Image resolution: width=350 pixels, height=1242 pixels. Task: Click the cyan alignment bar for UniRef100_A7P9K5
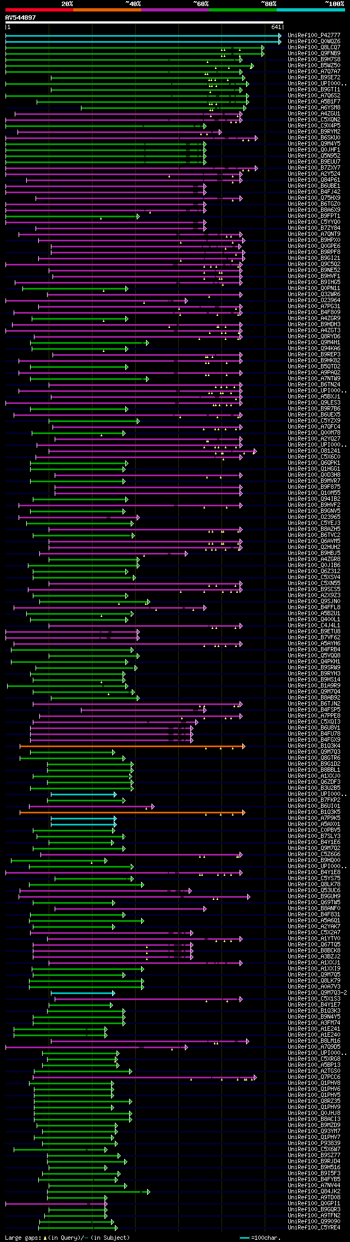pos(84,818)
